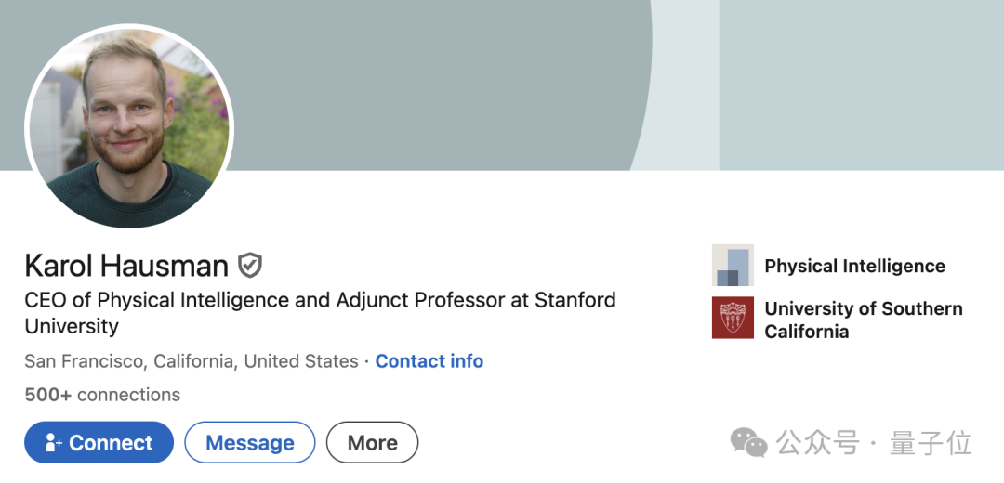Click the add-person icon inside Connect button
Viewport: 1004px width, 483px height.
click(x=53, y=443)
